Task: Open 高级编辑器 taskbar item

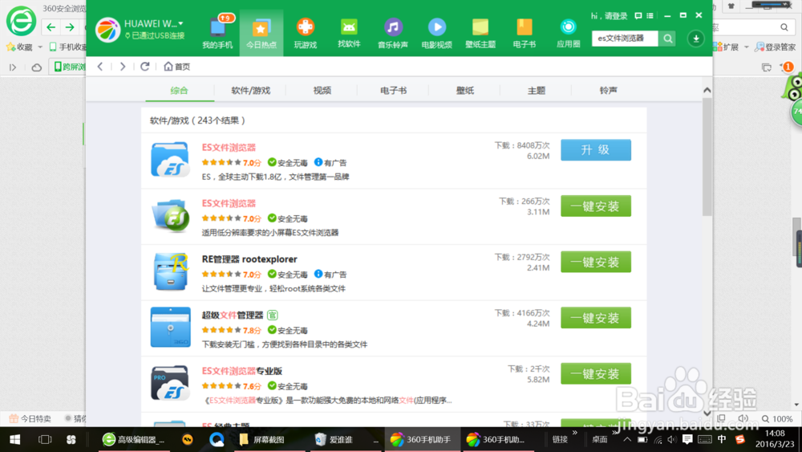Action: [x=134, y=439]
